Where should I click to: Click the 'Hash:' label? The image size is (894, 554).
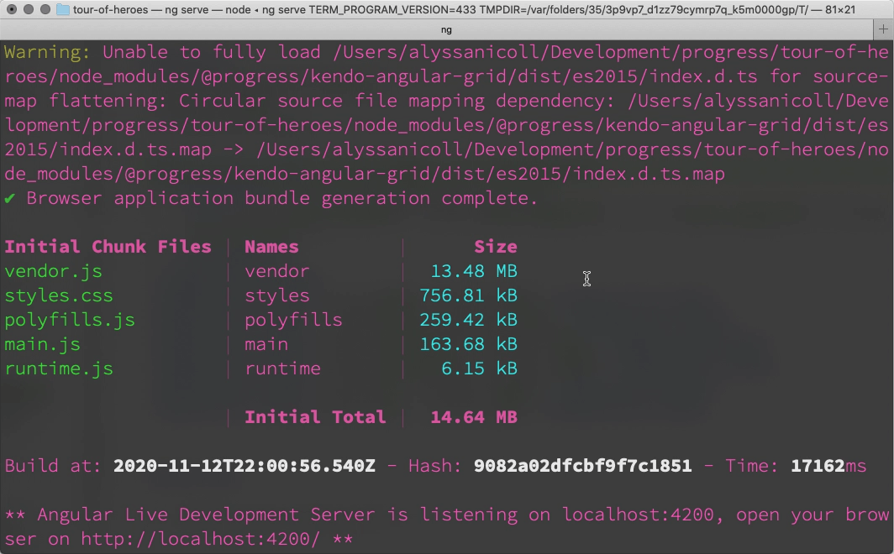(x=435, y=466)
